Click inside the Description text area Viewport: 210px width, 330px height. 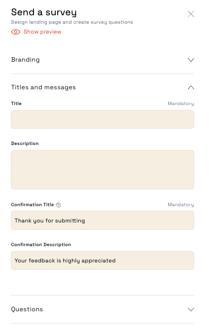103,170
